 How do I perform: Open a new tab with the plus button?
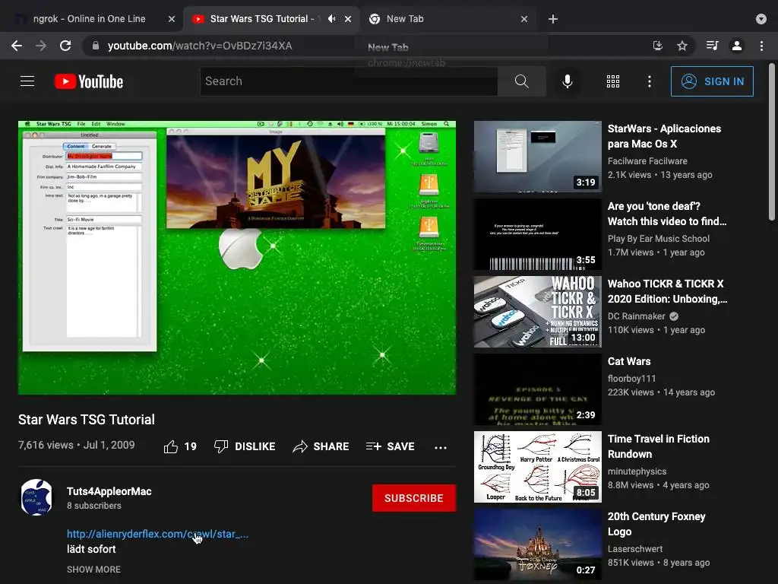pyautogui.click(x=553, y=19)
